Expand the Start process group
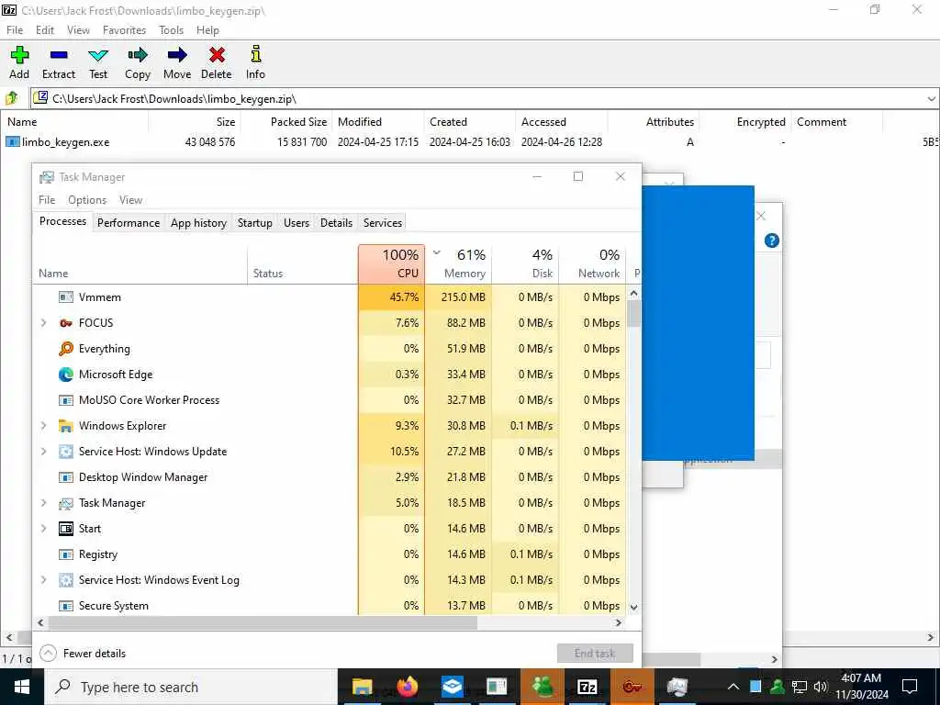940x705 pixels. pyautogui.click(x=44, y=529)
